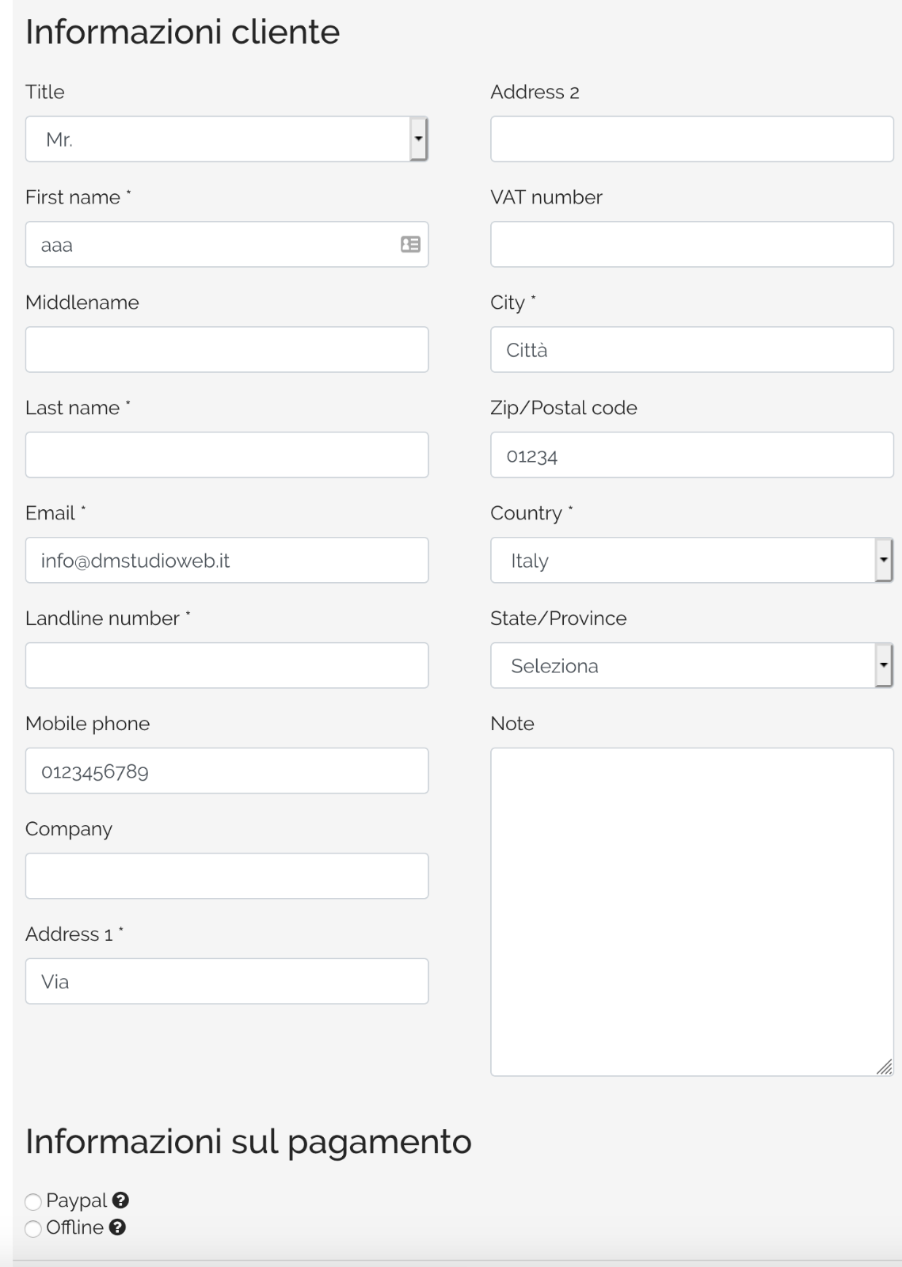Click the Note textarea resize handle
Viewport: 902px width, 1267px height.
885,1067
